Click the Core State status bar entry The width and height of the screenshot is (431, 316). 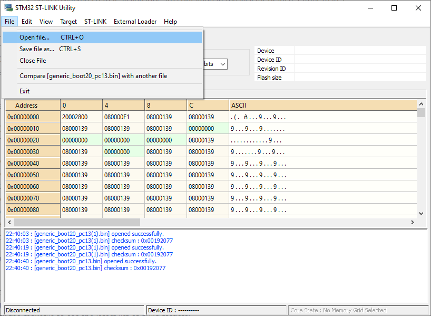tap(358, 310)
